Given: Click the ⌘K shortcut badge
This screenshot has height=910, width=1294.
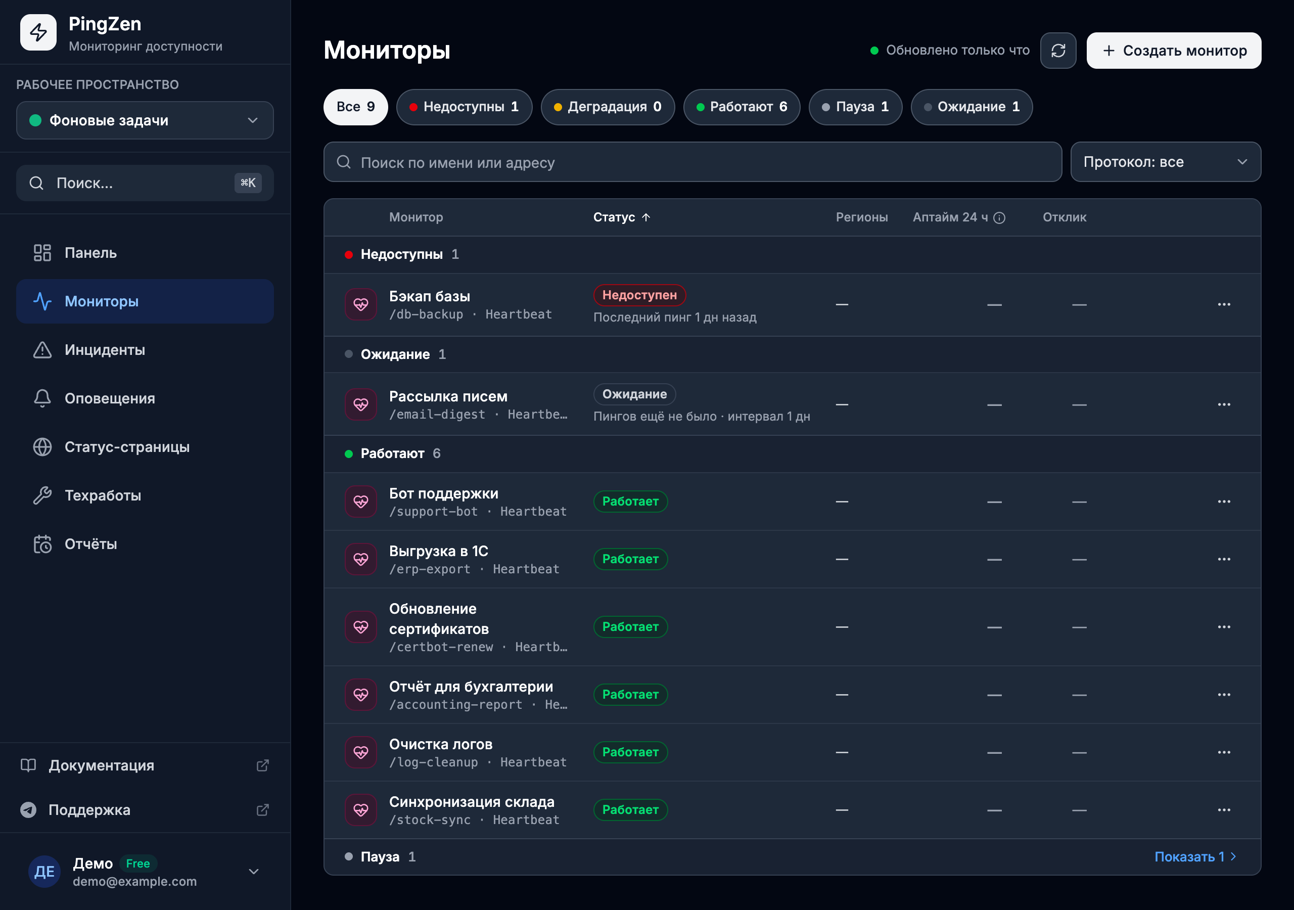Looking at the screenshot, I should click(248, 183).
